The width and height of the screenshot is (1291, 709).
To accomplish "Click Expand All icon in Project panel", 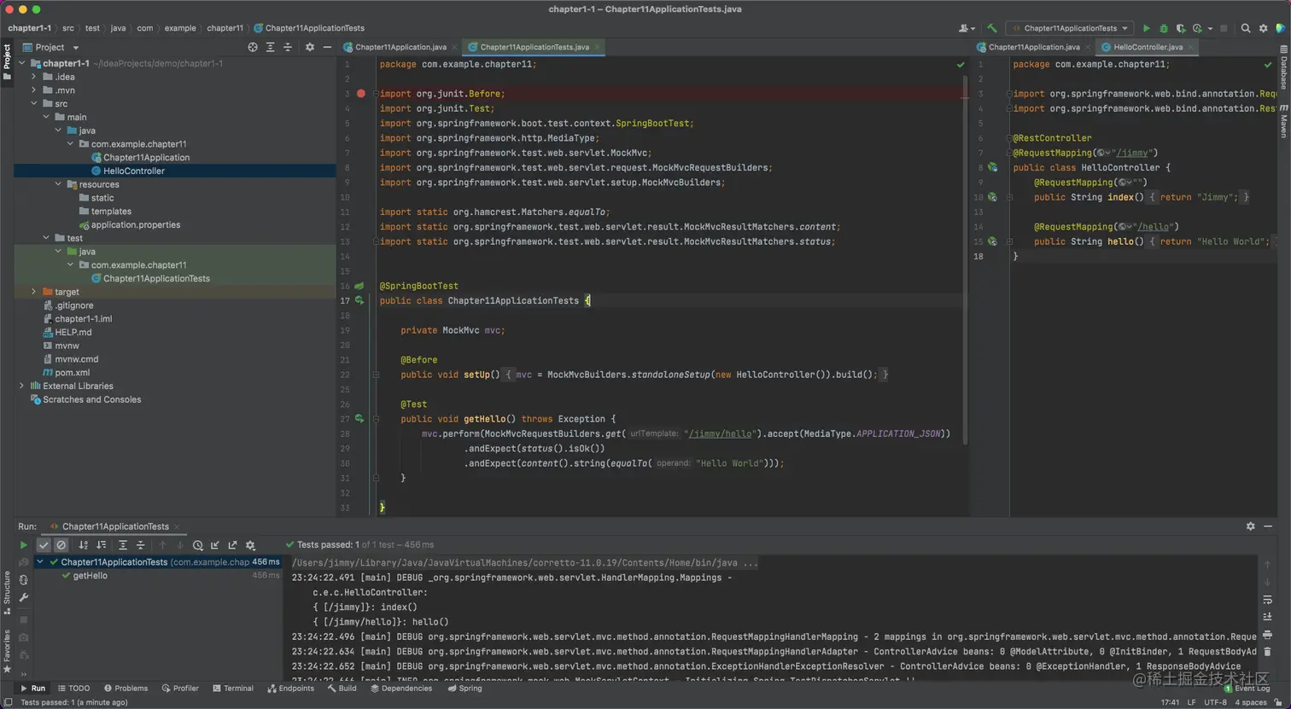I will tap(271, 47).
